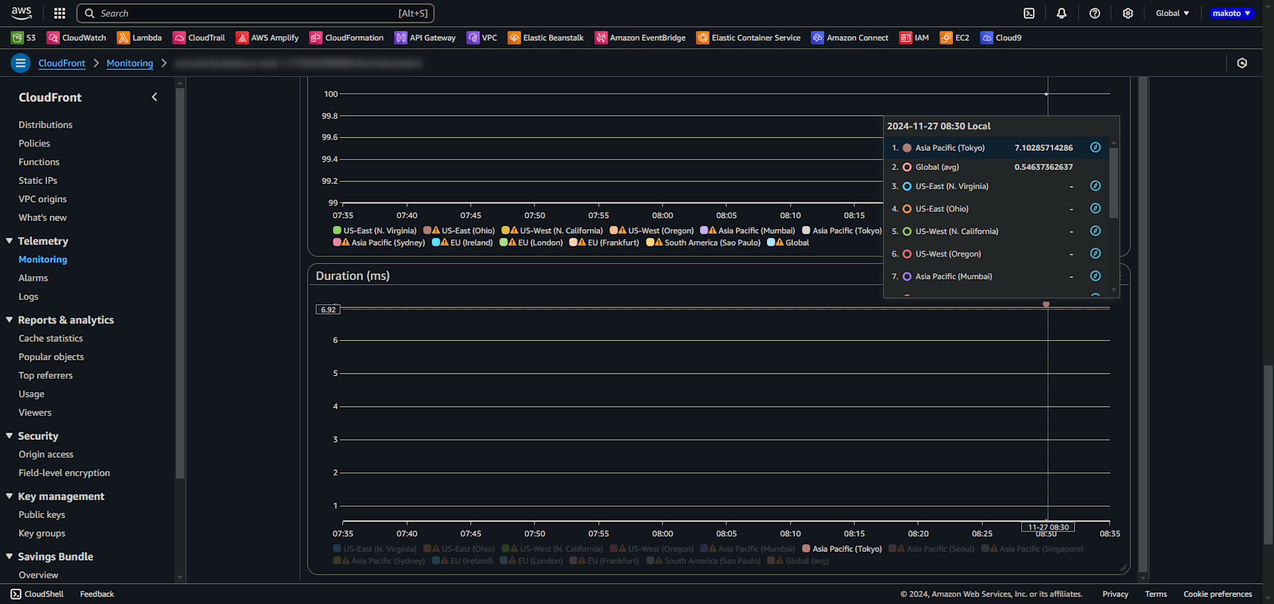This screenshot has height=604, width=1274.
Task: Click compass icon for US-West (Oregon)
Action: (x=1095, y=253)
